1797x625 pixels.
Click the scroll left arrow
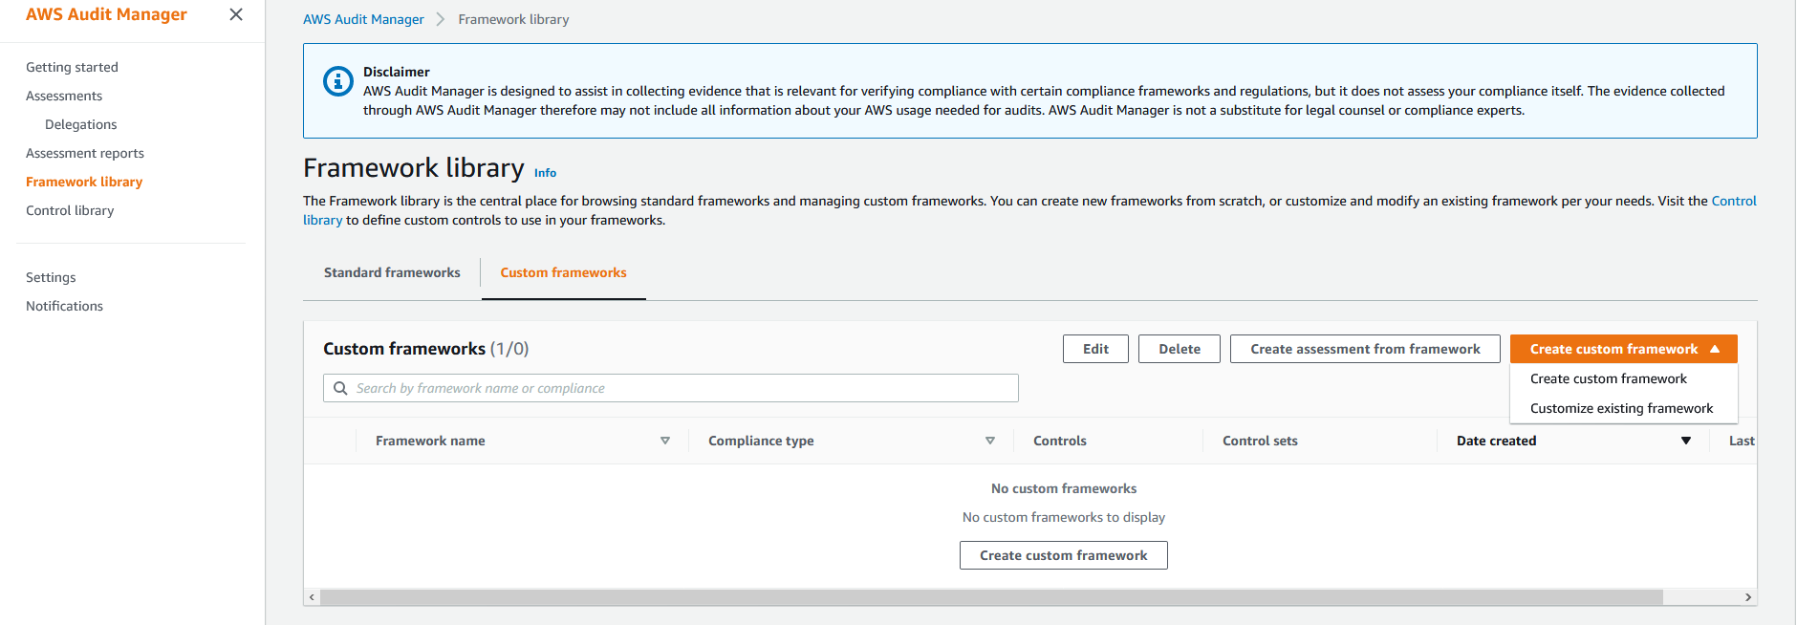(312, 597)
